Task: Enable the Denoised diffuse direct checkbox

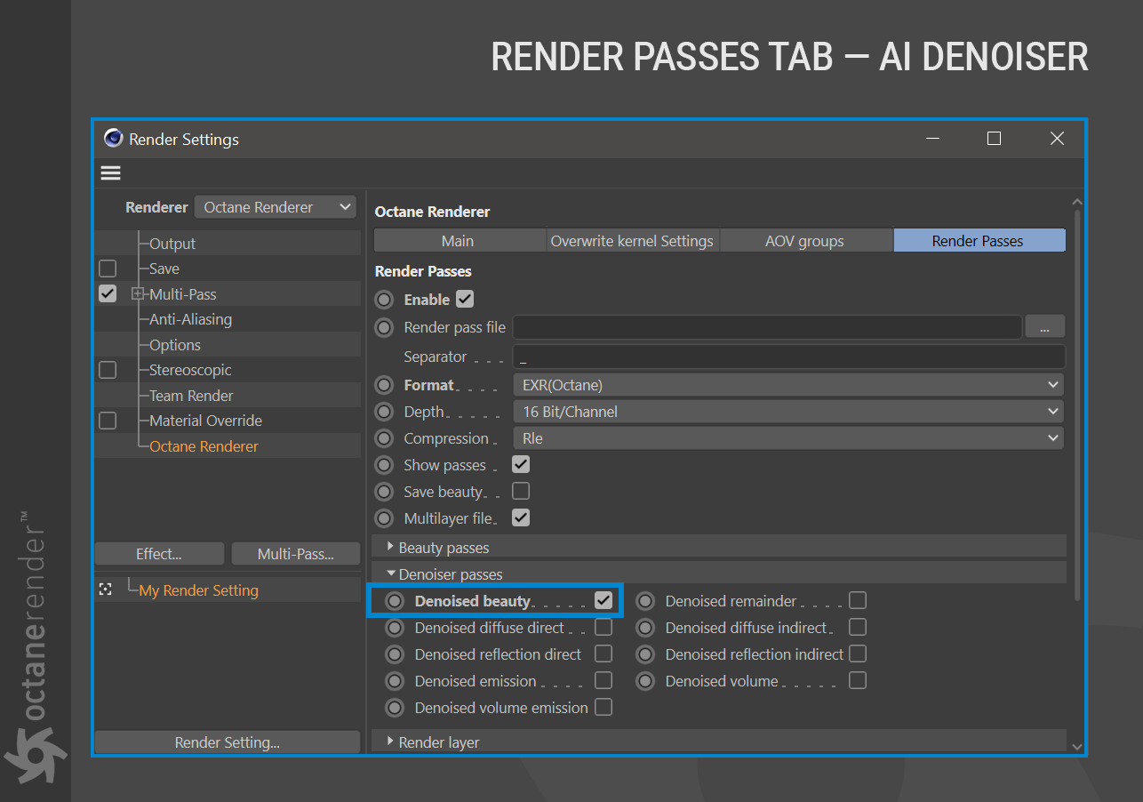Action: [x=603, y=627]
